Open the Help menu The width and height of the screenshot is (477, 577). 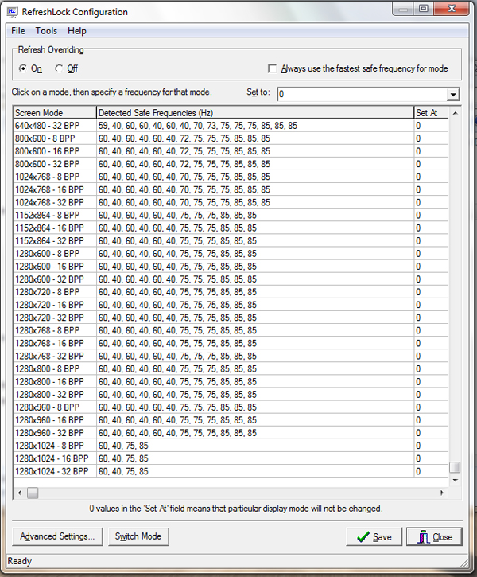click(77, 31)
